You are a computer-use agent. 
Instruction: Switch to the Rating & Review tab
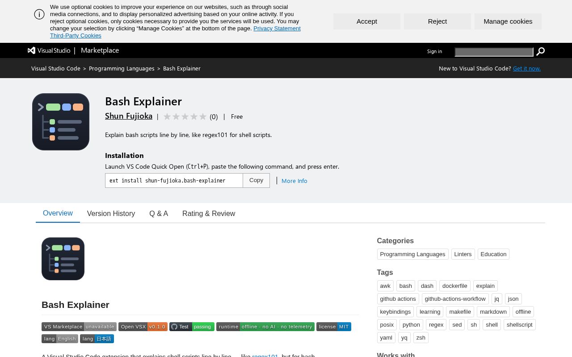pos(209,214)
